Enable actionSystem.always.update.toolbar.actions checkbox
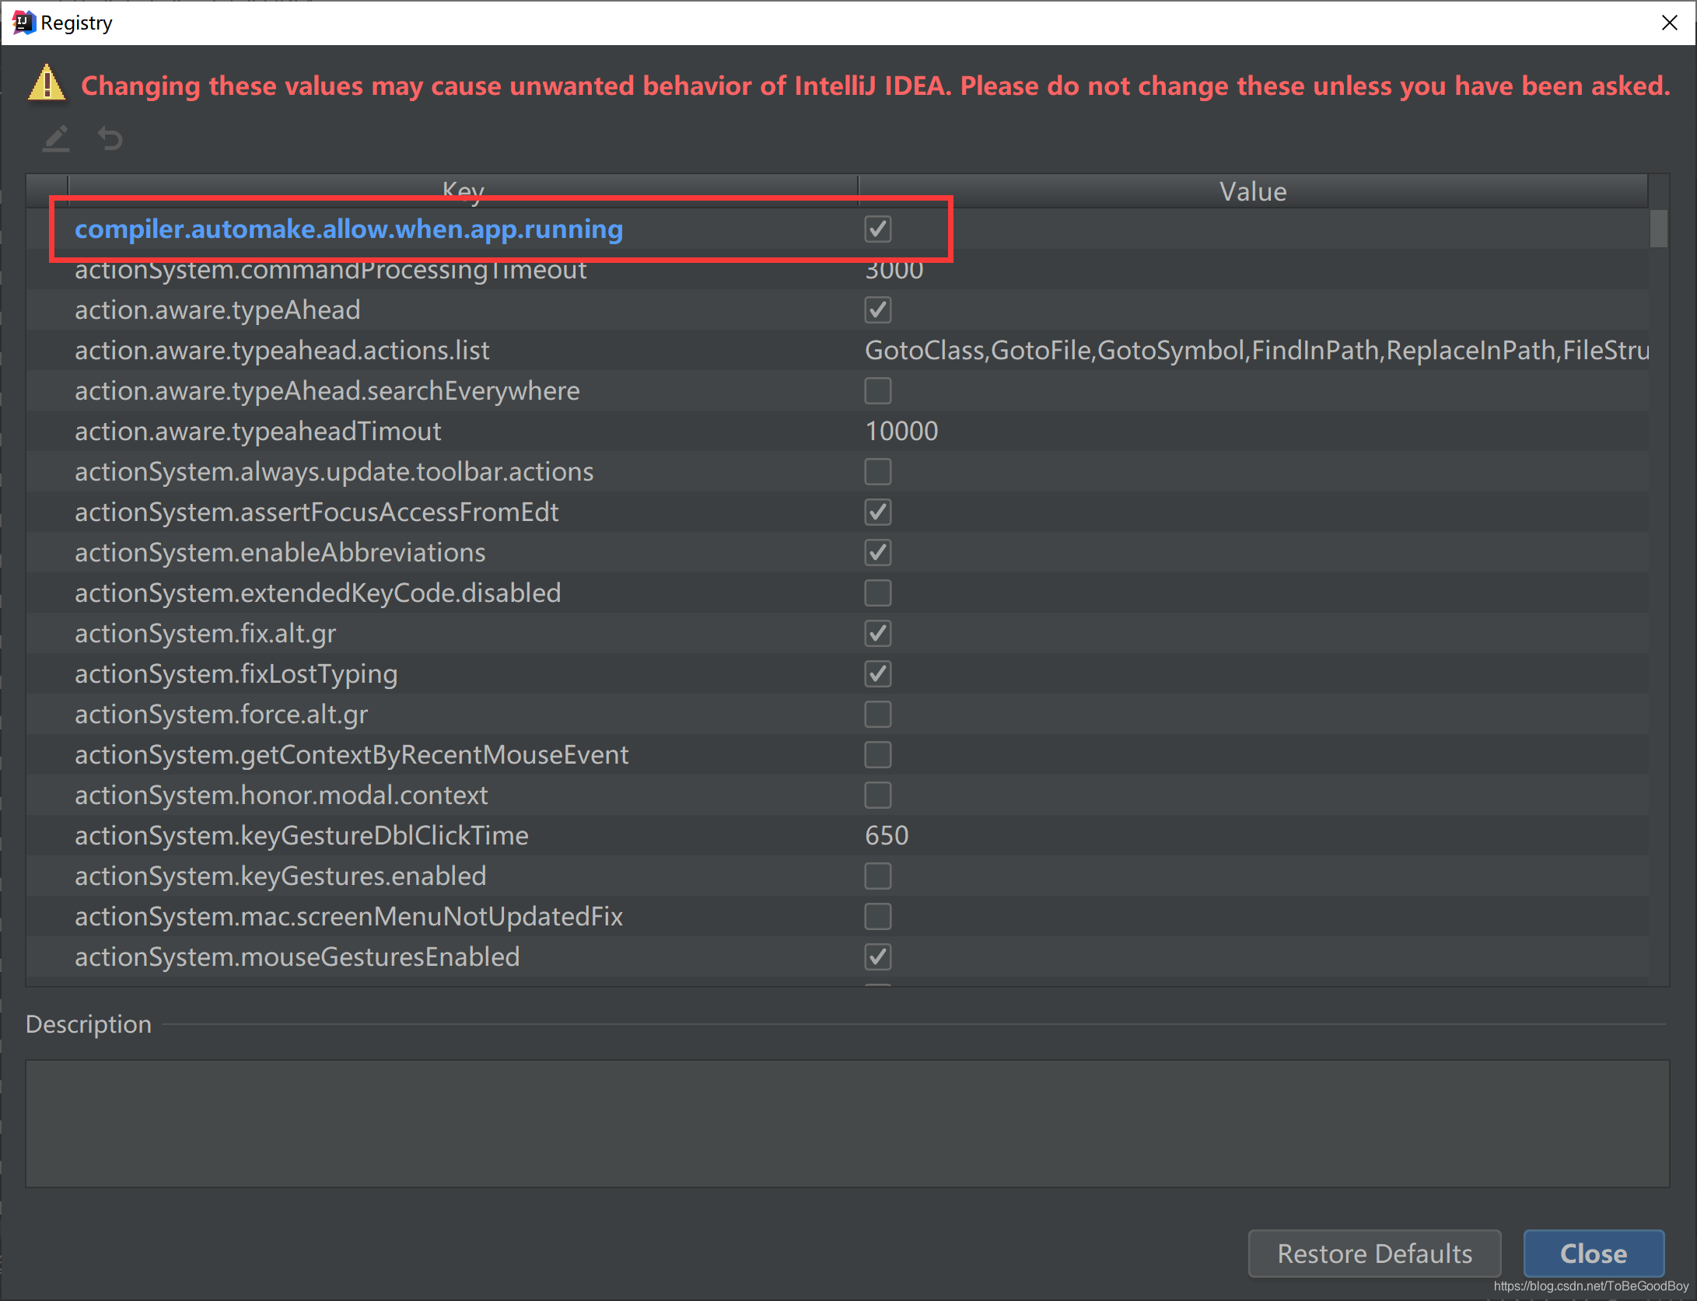 877,472
